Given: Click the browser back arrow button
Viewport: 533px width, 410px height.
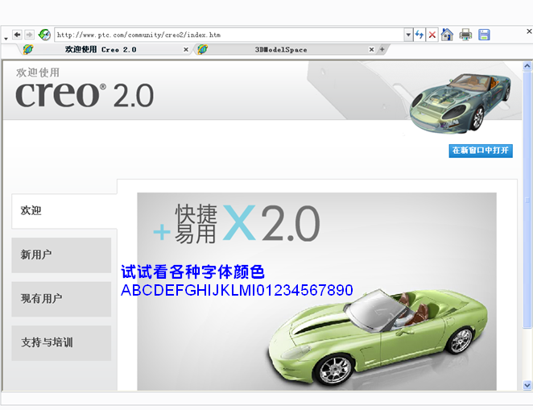Looking at the screenshot, I should pyautogui.click(x=17, y=35).
